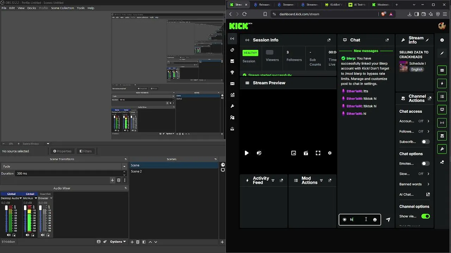Viewport: 451px width, 253px height.
Task: Open the AI Chat external link
Action: [x=428, y=194]
